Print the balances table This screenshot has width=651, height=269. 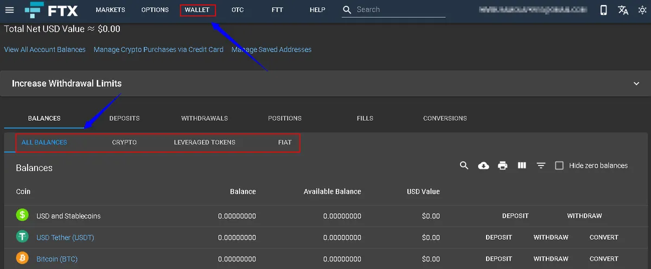click(x=503, y=166)
